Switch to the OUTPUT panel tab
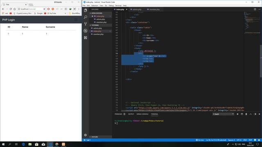 pyautogui.click(x=131, y=114)
